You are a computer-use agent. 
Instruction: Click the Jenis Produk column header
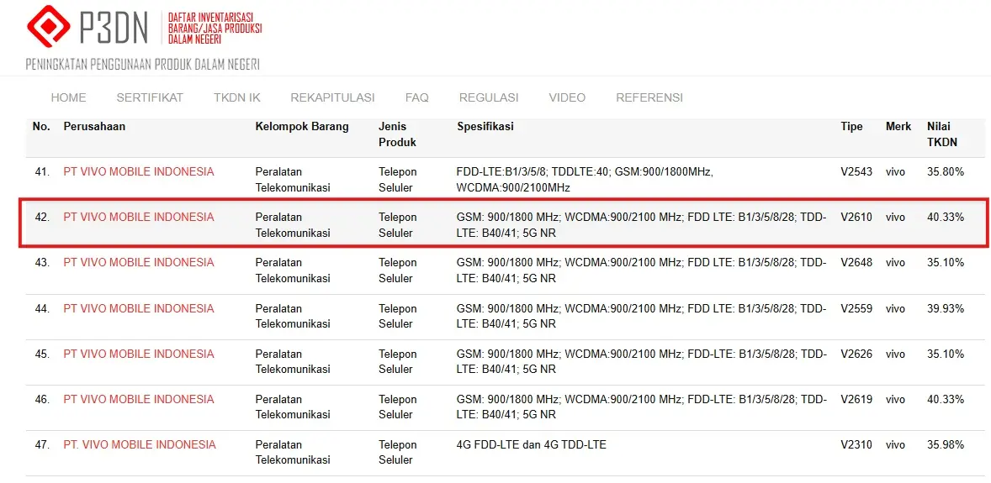click(398, 134)
